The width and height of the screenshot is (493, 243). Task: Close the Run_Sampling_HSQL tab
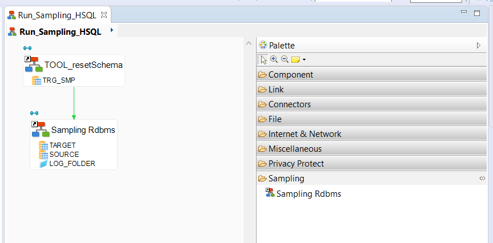104,15
